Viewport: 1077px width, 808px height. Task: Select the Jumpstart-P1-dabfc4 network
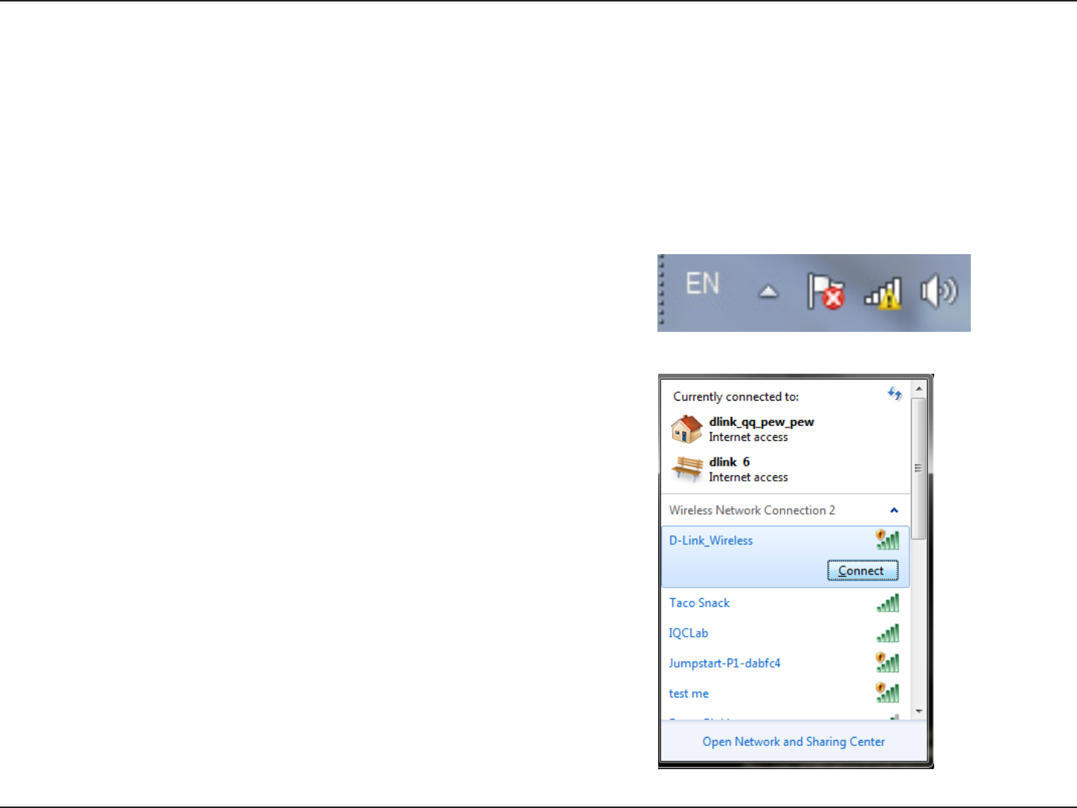tap(785, 663)
